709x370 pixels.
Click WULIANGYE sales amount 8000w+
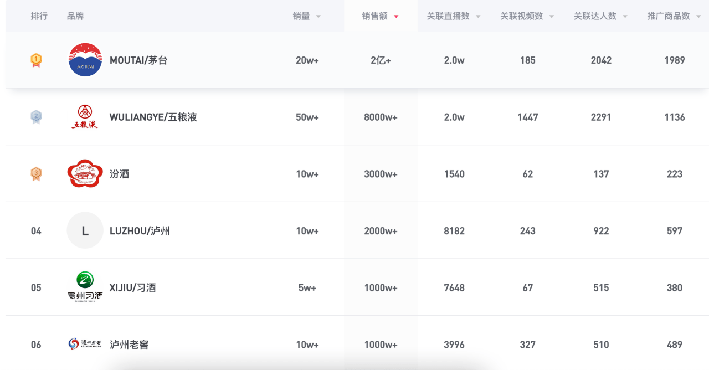click(381, 117)
